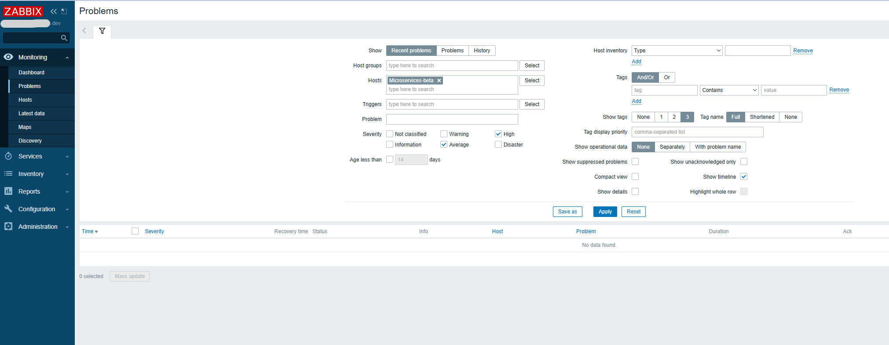Expand the Services menu section
Viewport: 889px width, 345px height.
click(x=67, y=157)
